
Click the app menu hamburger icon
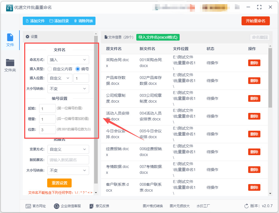point(237,7)
